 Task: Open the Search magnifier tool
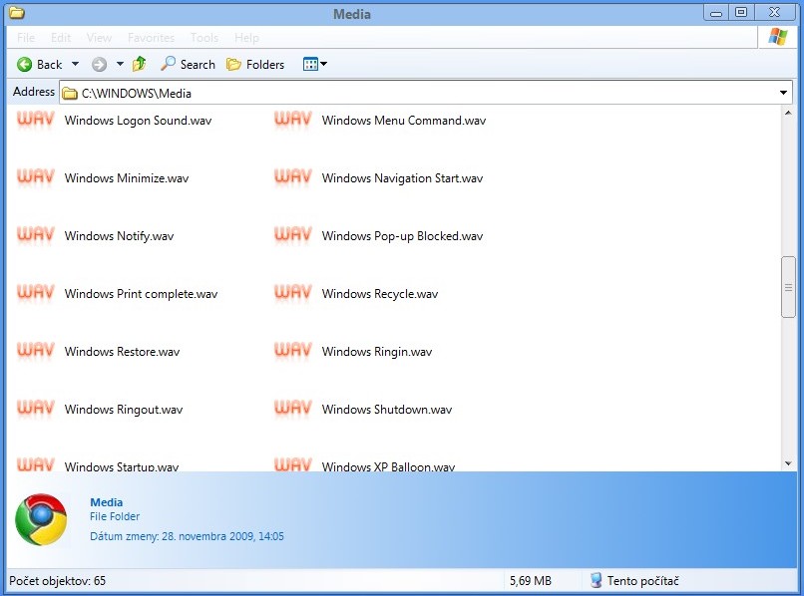(x=169, y=64)
